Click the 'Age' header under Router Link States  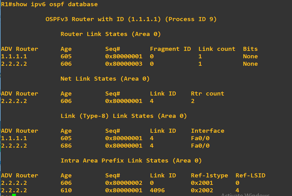[x=66, y=49]
